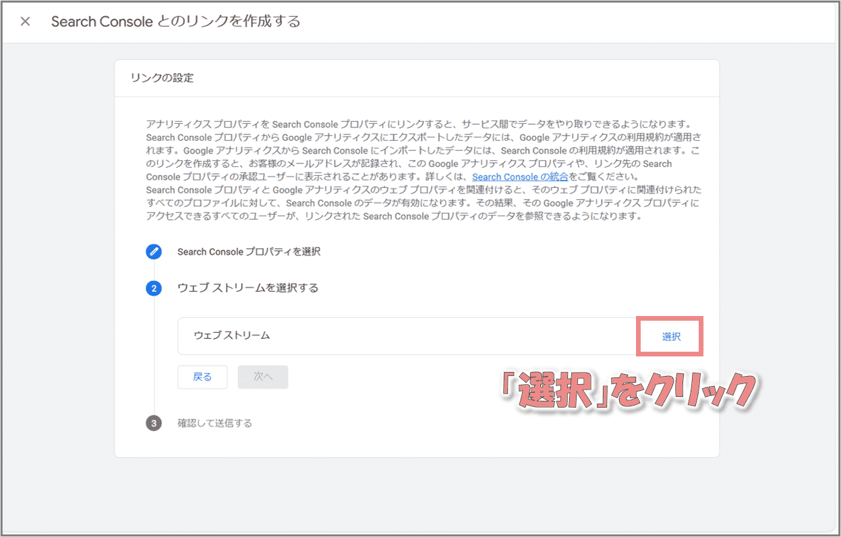The image size is (841, 537).
Task: Click the ウェブ ストリームを選択する step heading
Action: tap(248, 288)
